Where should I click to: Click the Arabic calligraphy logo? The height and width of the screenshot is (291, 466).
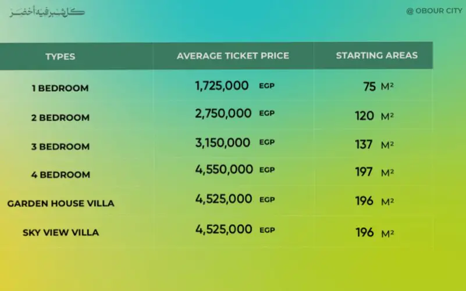coord(47,12)
